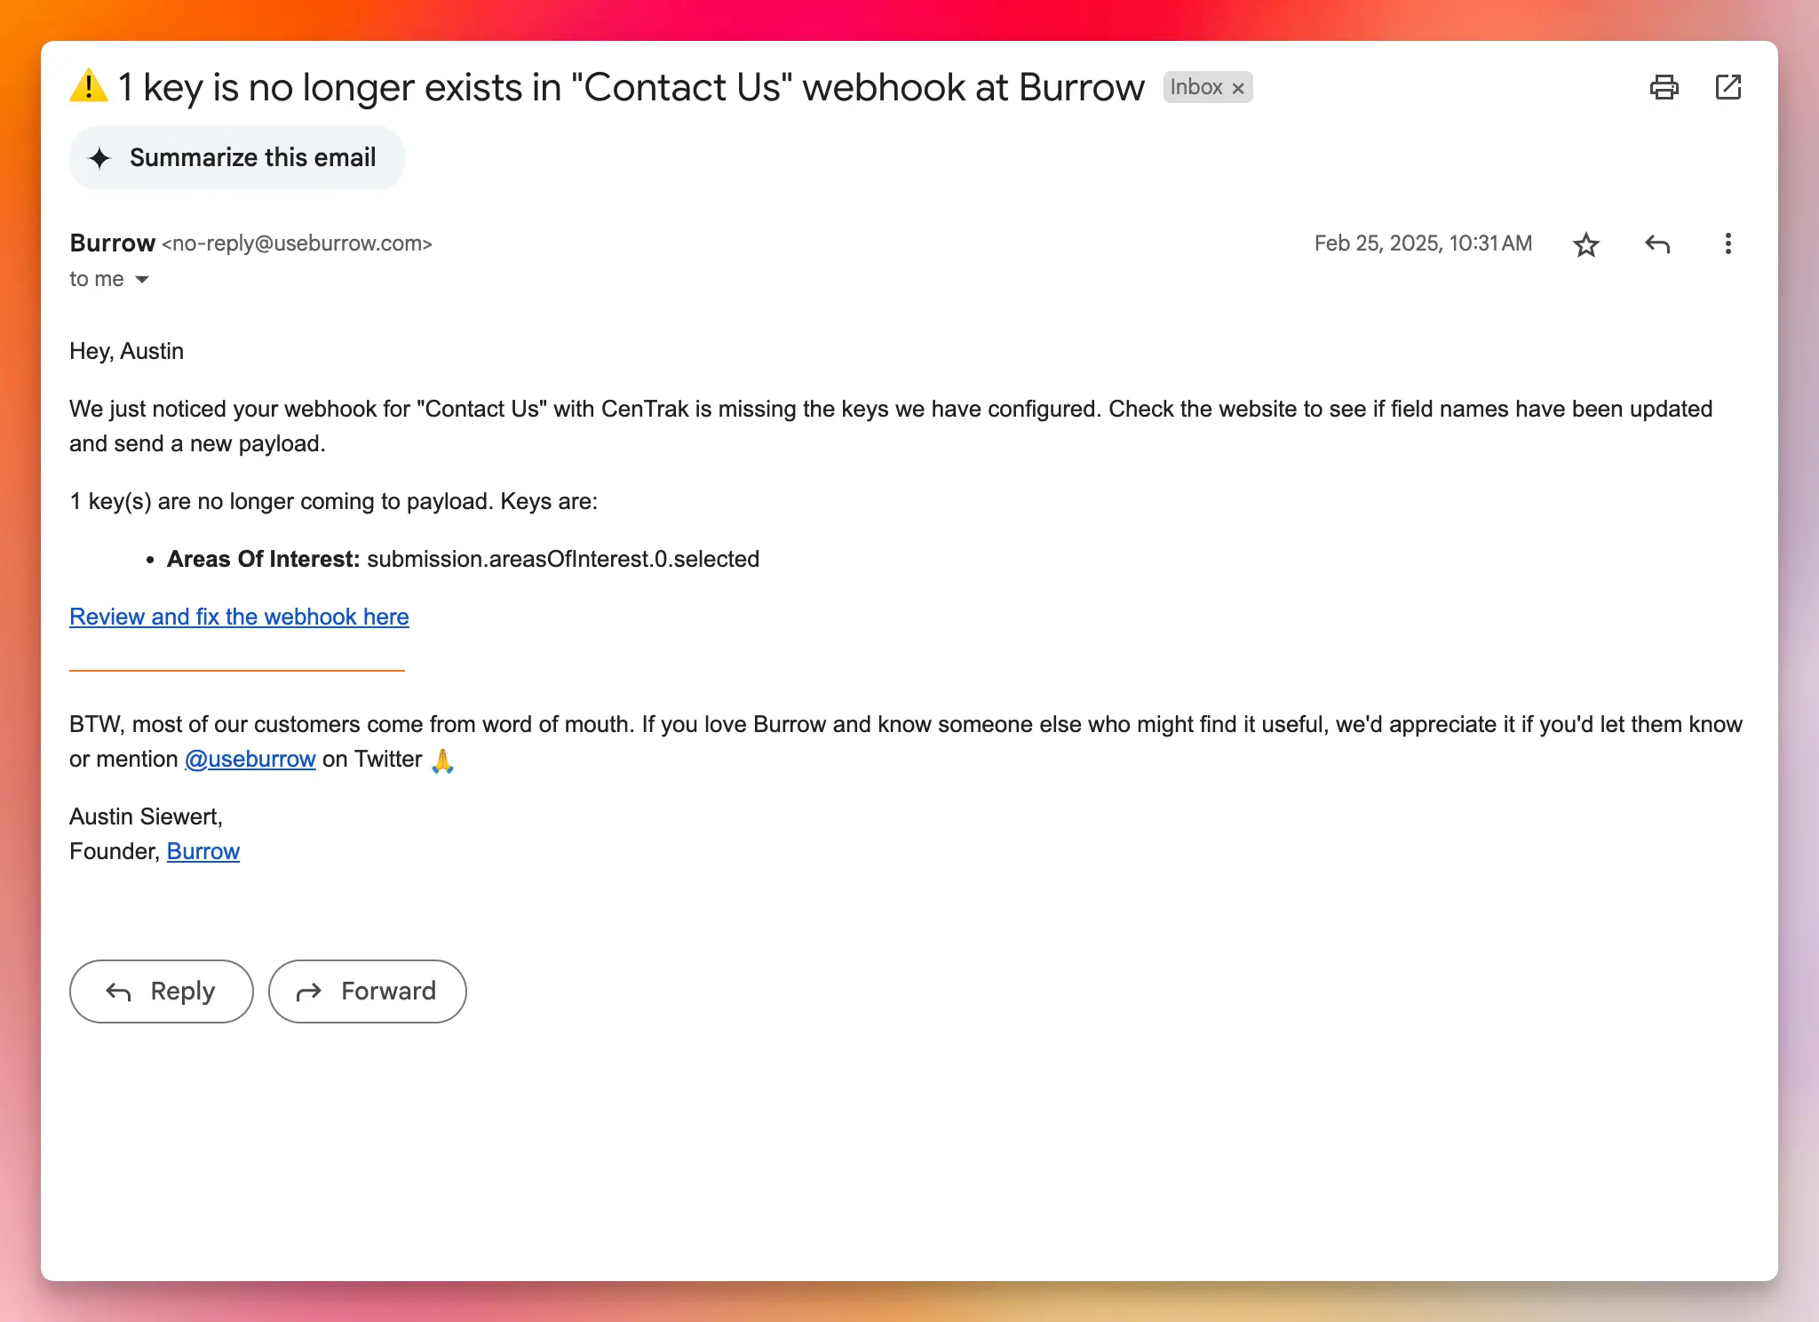Click the folded hands emoji after Twitter
The width and height of the screenshot is (1819, 1322).
pyautogui.click(x=442, y=760)
